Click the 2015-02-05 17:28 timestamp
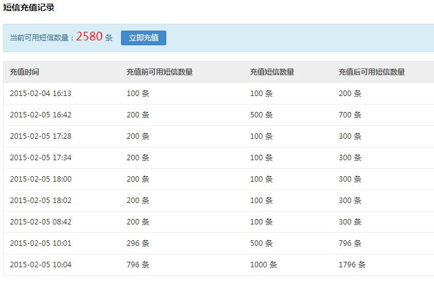The image size is (434, 285). point(40,136)
